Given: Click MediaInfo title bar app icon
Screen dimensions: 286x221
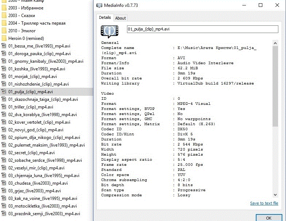Looking at the screenshot, I should coord(99,5).
